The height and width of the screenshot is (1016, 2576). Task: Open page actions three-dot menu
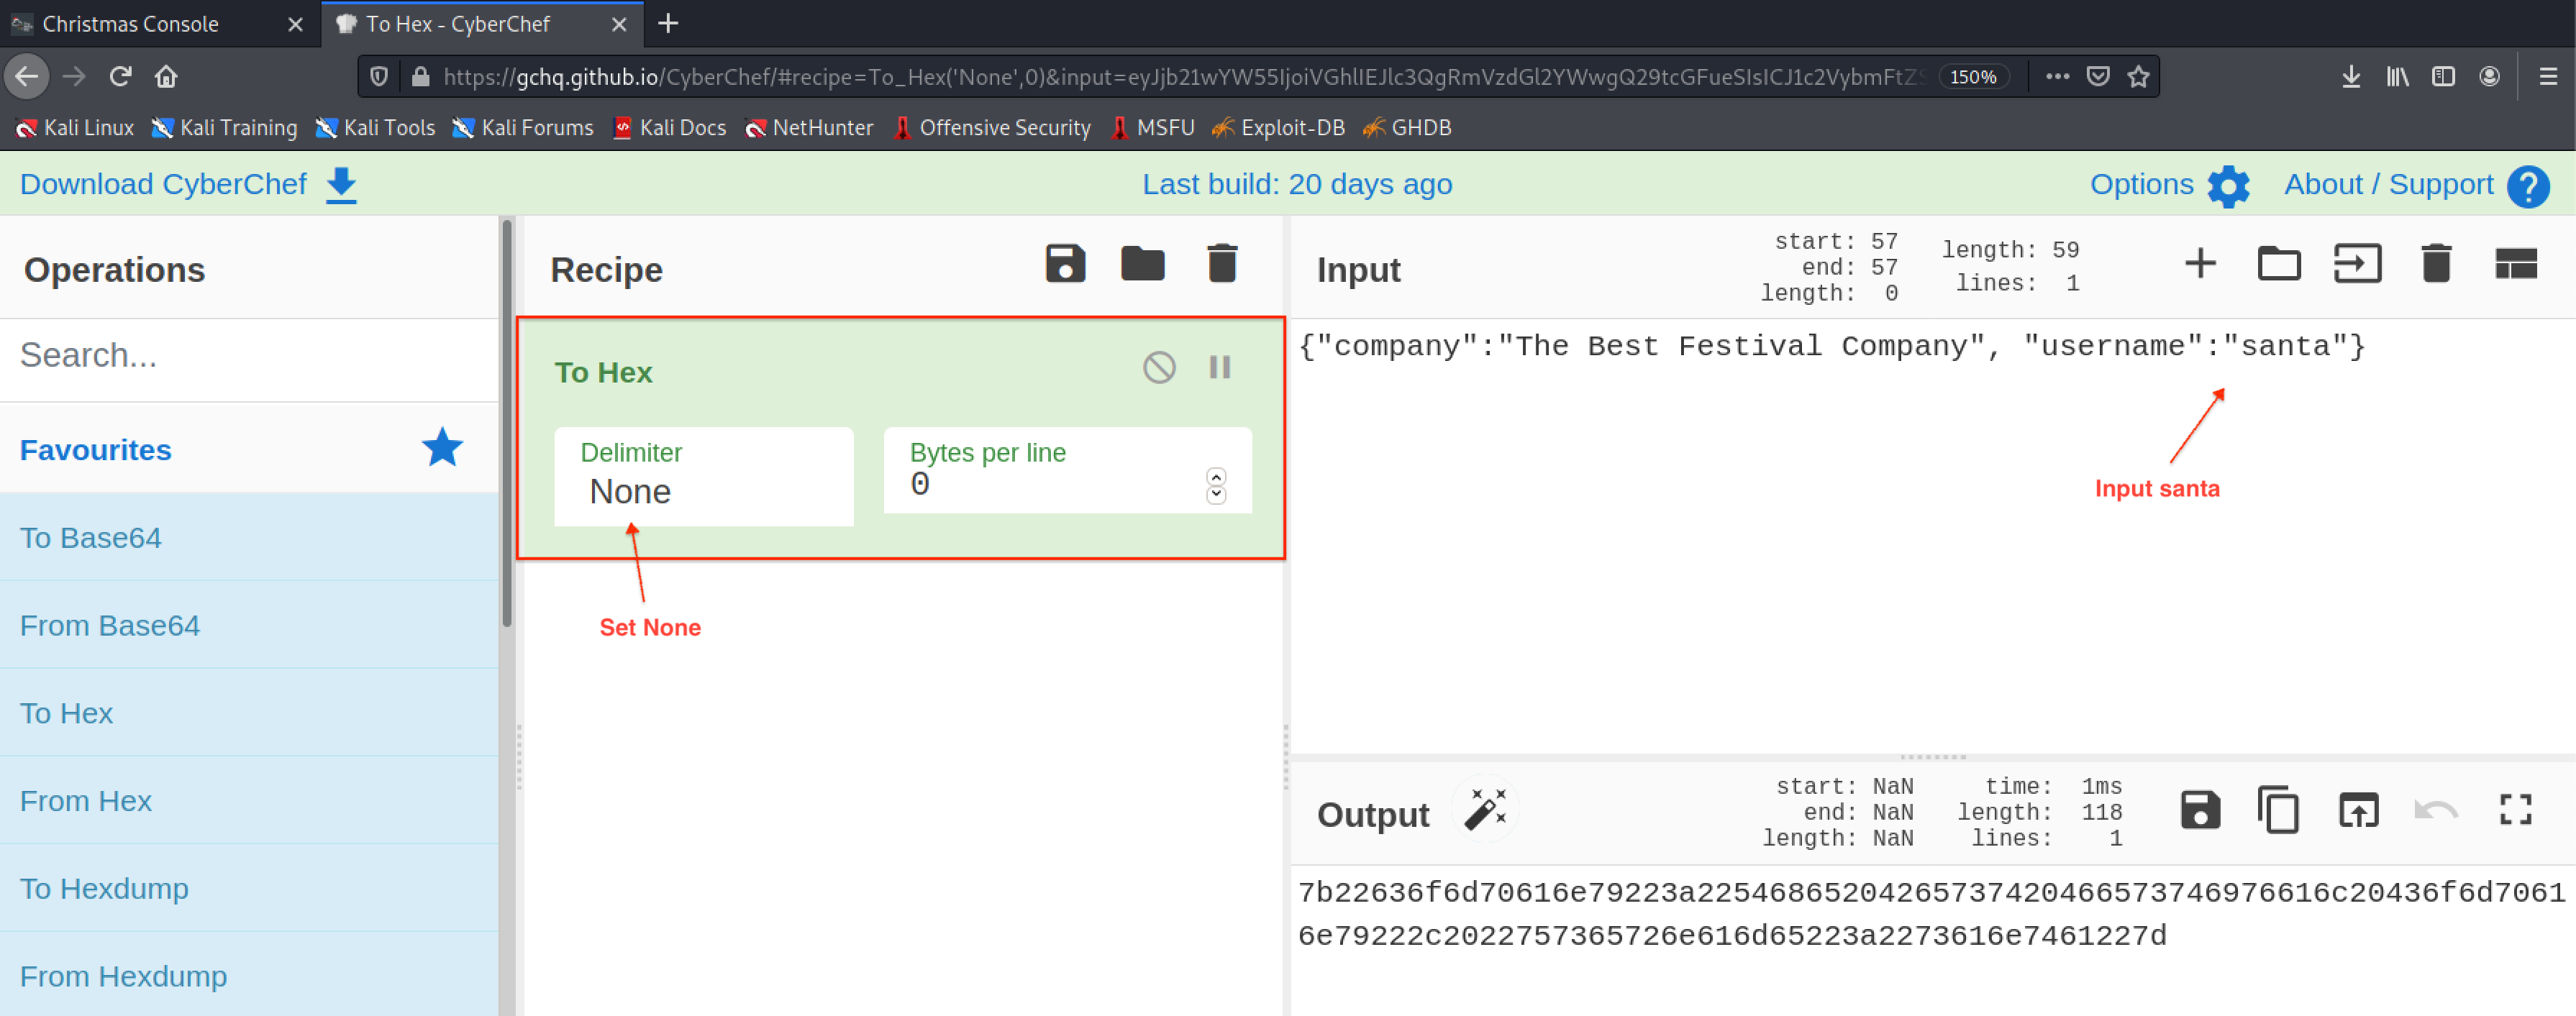2057,77
